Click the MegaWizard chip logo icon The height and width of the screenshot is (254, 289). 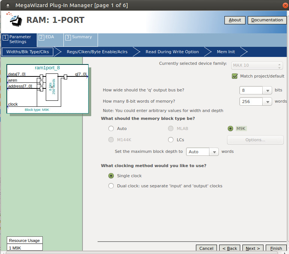point(15,19)
